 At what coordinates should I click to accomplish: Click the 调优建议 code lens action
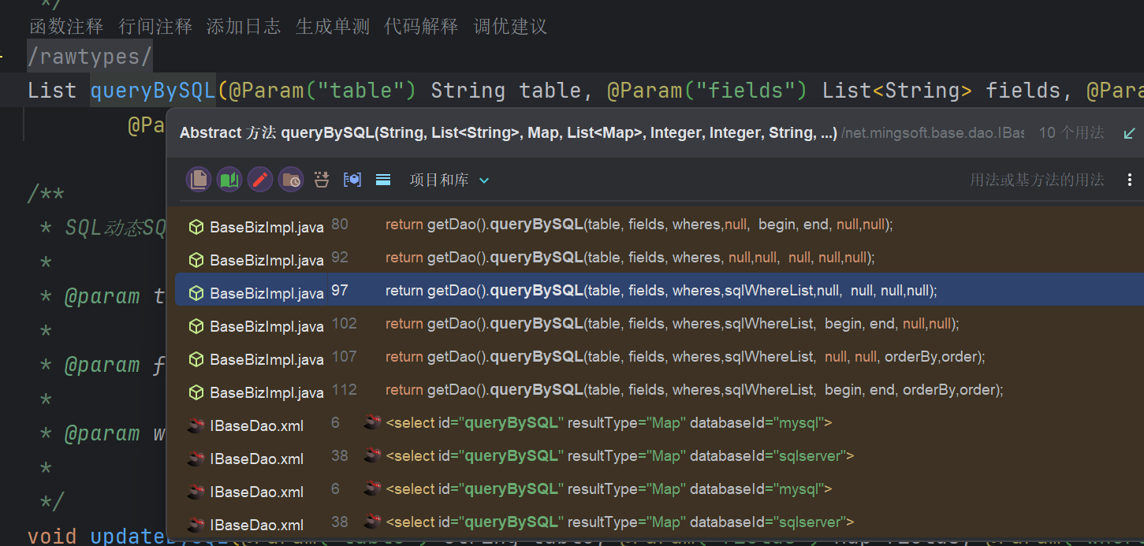pyautogui.click(x=510, y=27)
